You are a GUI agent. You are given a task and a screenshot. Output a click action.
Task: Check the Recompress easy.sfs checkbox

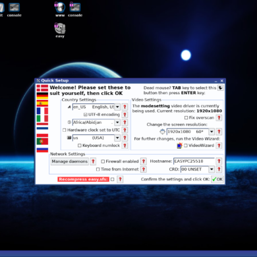point(113,179)
